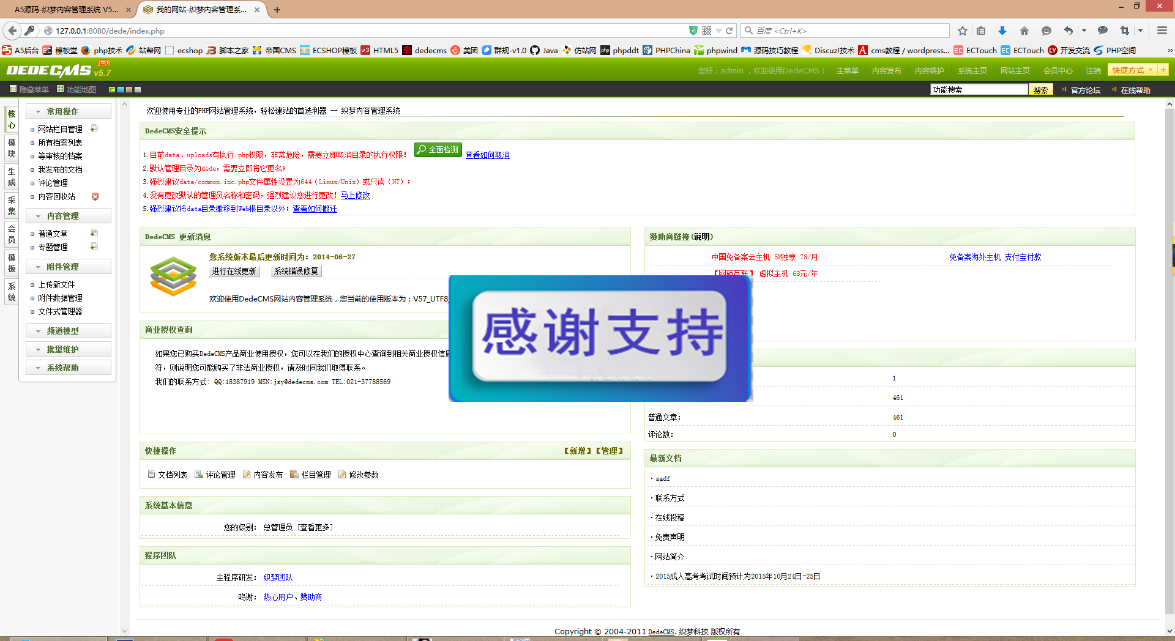Open 所有档案列表 in the sidebar
Screen dimensions: 1175x641
pyautogui.click(x=60, y=143)
